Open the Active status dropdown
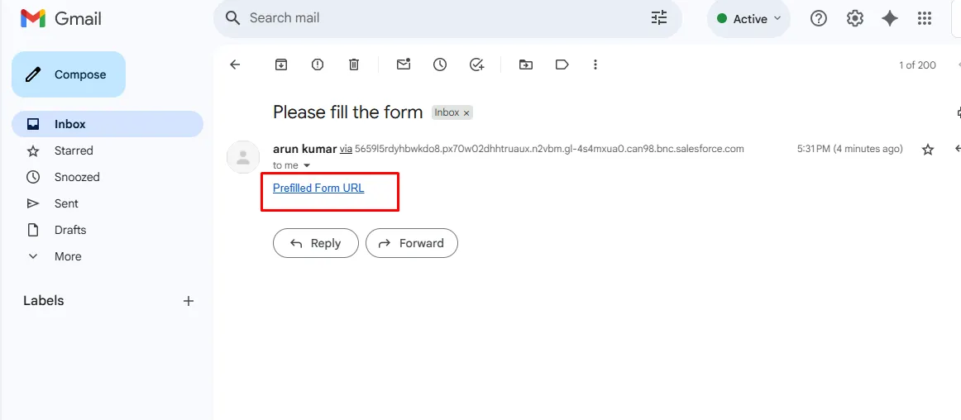 (748, 19)
